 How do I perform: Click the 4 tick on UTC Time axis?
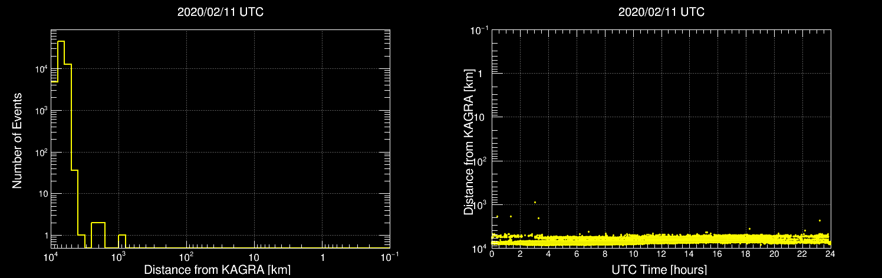(549, 254)
